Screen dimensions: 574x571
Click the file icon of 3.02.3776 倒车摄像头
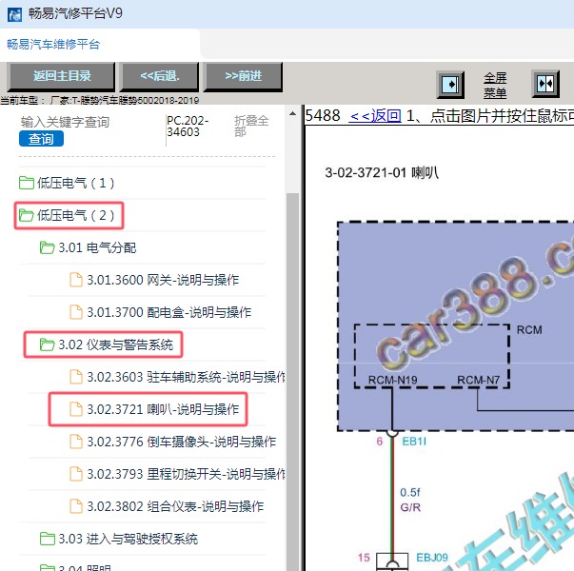coord(76,442)
